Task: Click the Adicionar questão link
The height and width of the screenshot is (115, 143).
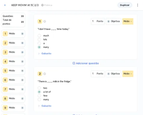Action: [86, 63]
